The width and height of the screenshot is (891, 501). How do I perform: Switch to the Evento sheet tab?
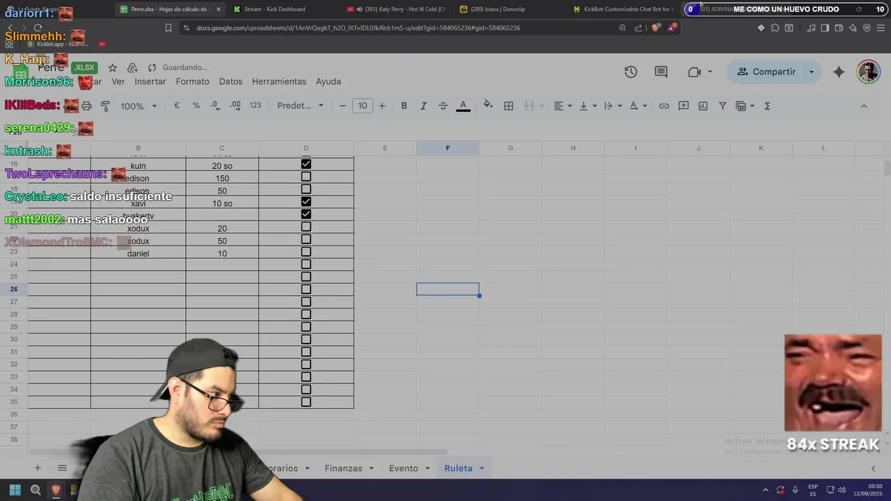point(403,468)
